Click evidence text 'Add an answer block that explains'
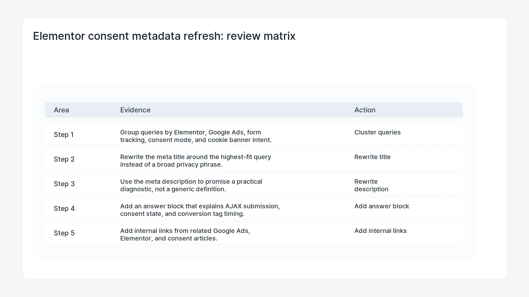 (172, 206)
